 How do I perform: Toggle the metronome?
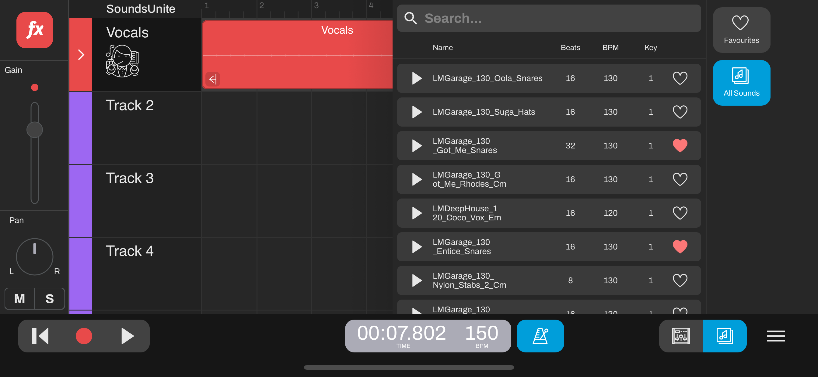point(540,336)
